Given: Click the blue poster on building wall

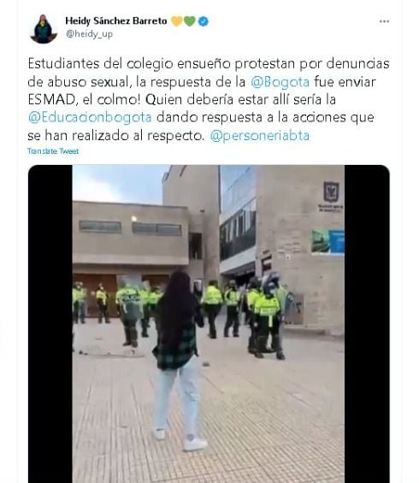Looking at the screenshot, I should [328, 242].
